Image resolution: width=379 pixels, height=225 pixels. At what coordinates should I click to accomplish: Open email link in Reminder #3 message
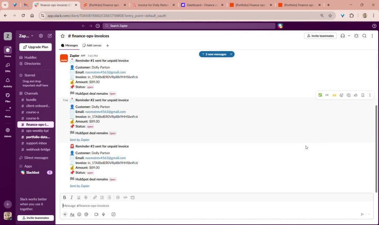105,158
